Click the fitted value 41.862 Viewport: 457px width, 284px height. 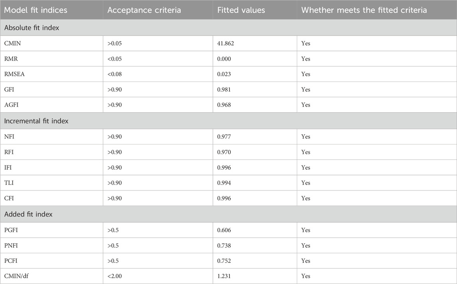226,44
